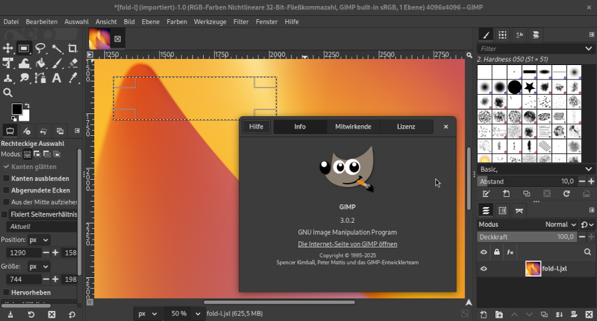Choose Replace selection mode icon
The height and width of the screenshot is (321, 597).
pos(27,155)
